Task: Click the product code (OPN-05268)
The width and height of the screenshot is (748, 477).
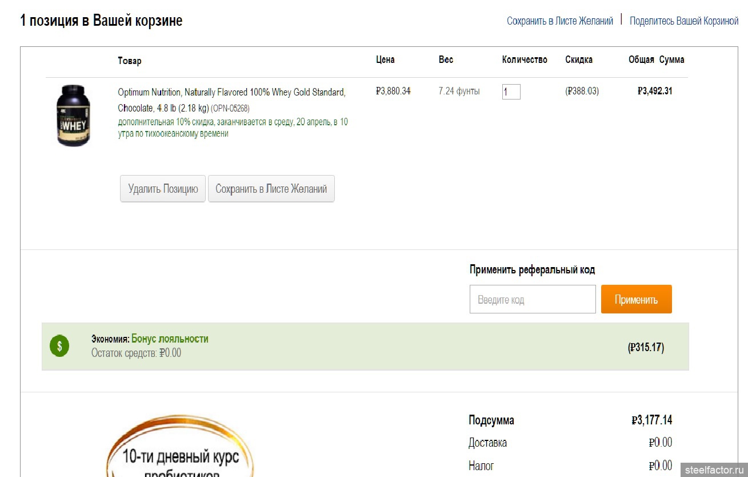Action: coord(230,108)
